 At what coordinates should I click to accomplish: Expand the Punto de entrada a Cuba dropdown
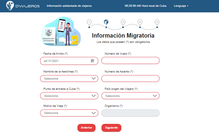tap(69, 96)
